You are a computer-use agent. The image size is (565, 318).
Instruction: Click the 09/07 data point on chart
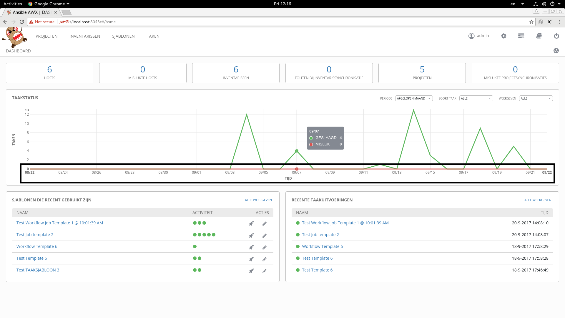pos(297,151)
